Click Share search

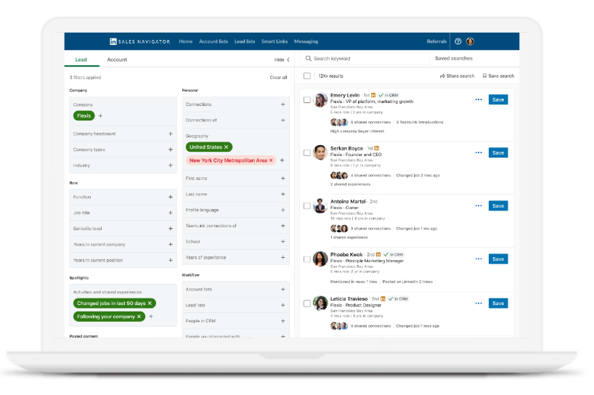pyautogui.click(x=457, y=76)
